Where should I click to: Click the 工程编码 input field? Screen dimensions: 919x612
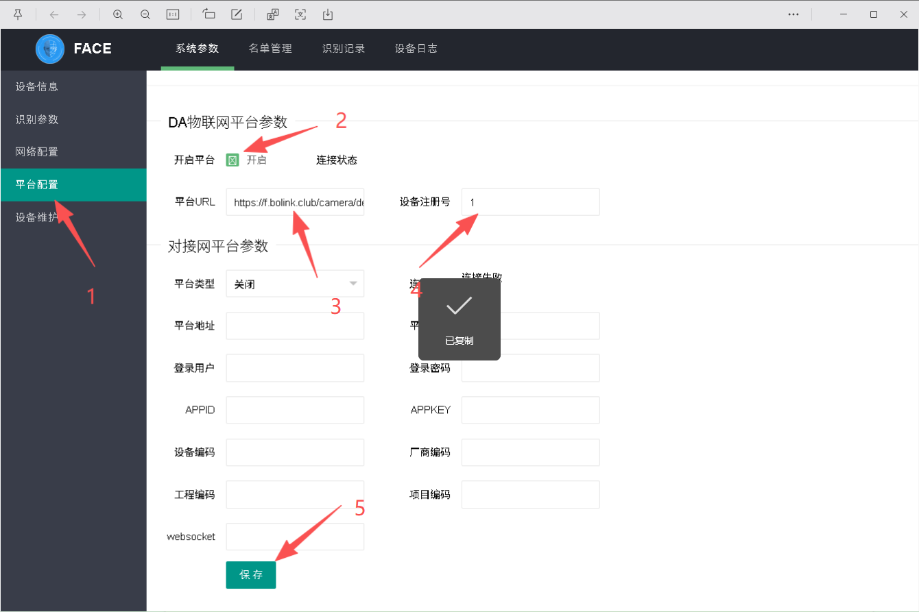295,494
